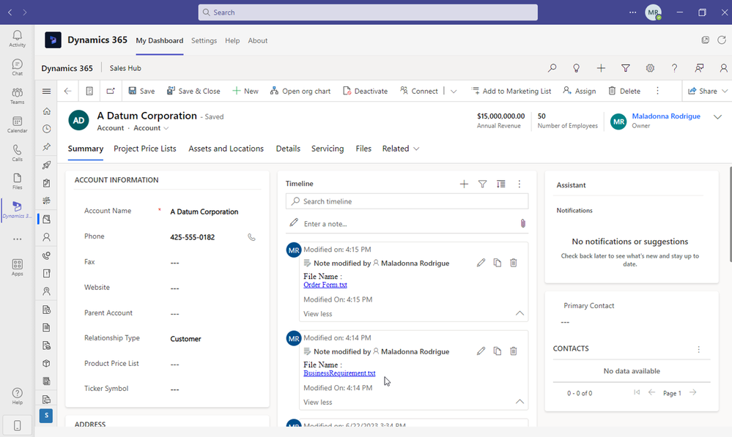Open the lightbulb Assistant icon
This screenshot has width=732, height=437.
pyautogui.click(x=576, y=68)
